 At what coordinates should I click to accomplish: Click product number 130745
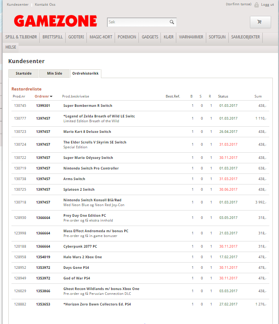[x=20, y=105]
